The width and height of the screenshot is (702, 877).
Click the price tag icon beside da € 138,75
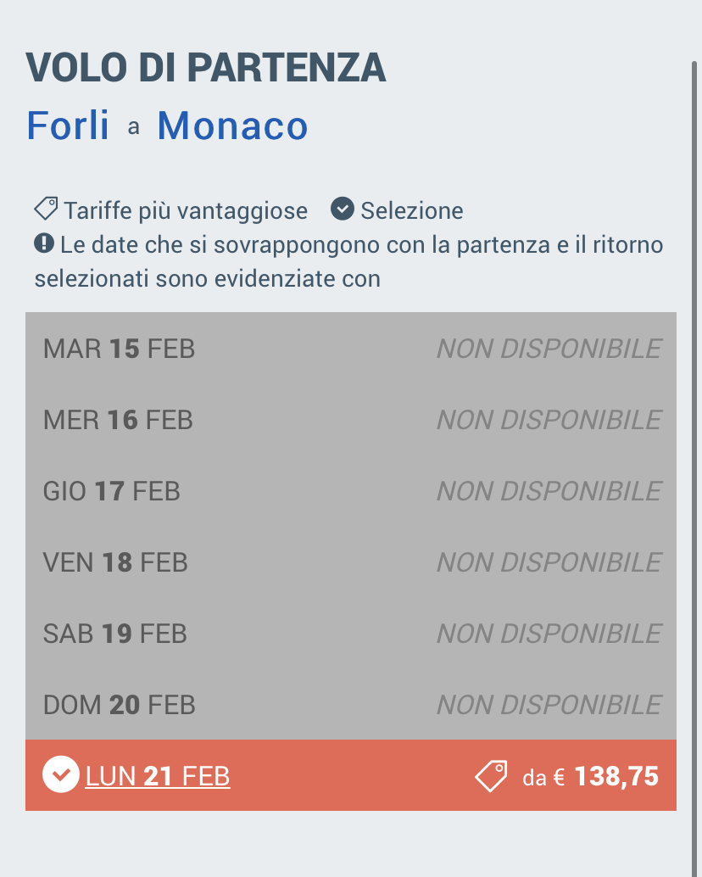(x=491, y=776)
